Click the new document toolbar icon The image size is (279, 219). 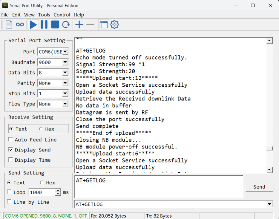[x=9, y=24]
